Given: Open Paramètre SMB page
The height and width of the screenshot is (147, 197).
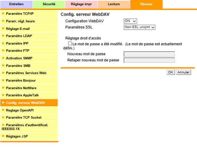Looking at the screenshot, I should coord(29,66).
